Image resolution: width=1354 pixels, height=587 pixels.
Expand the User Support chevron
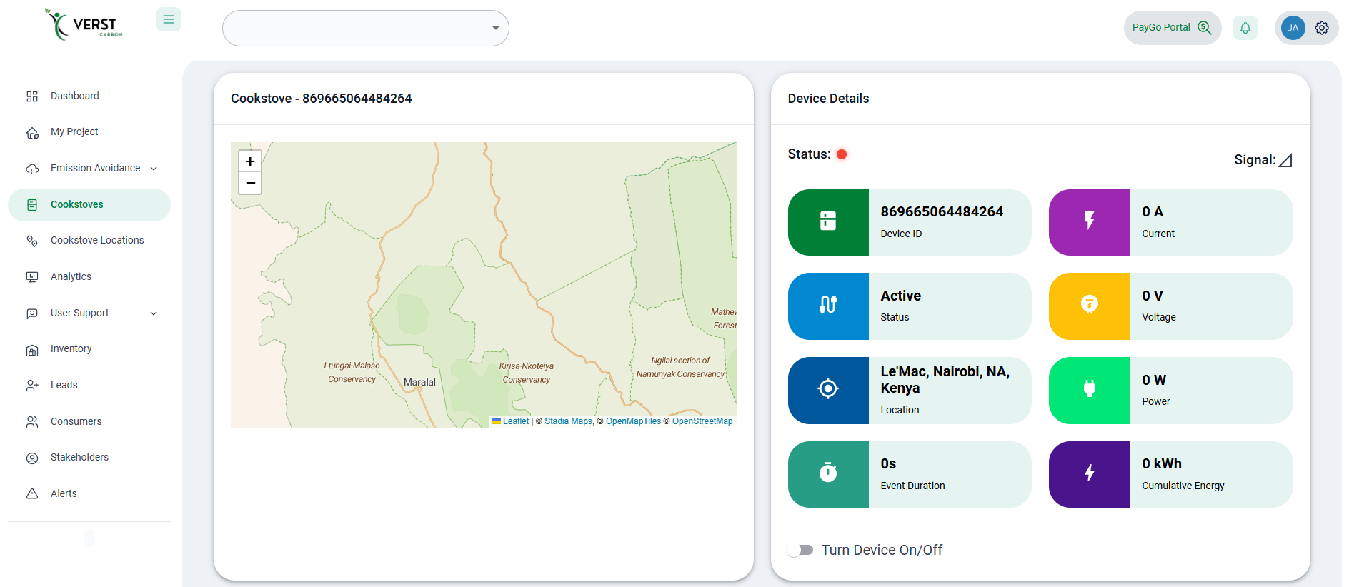pos(154,313)
